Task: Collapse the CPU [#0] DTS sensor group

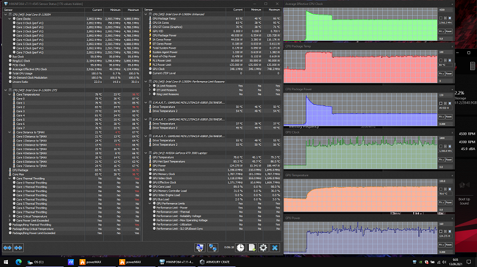Action: pyautogui.click(x=6, y=90)
